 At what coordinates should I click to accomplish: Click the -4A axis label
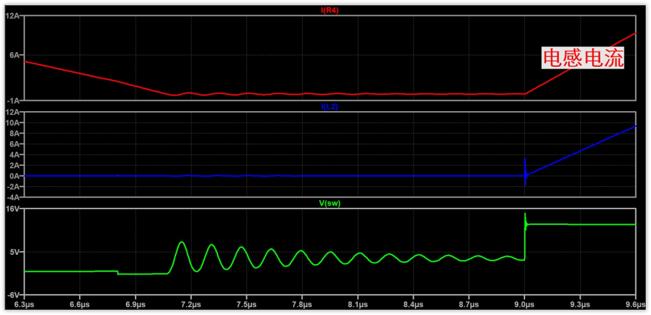click(14, 197)
